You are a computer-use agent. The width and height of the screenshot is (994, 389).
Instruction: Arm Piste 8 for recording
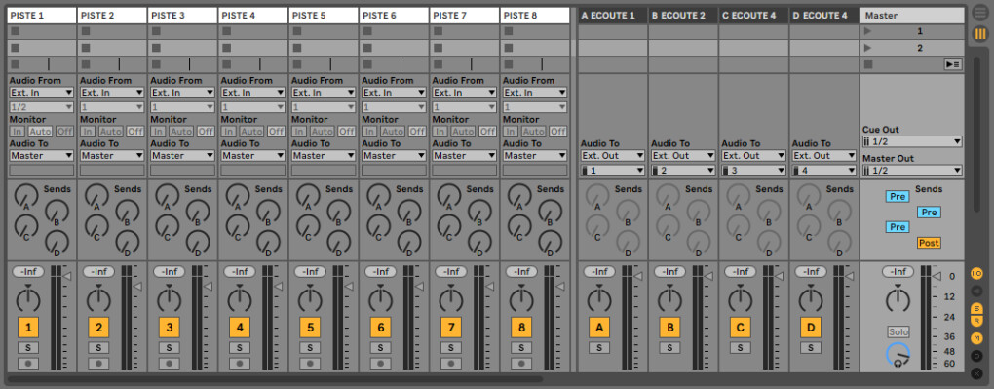coord(521,364)
